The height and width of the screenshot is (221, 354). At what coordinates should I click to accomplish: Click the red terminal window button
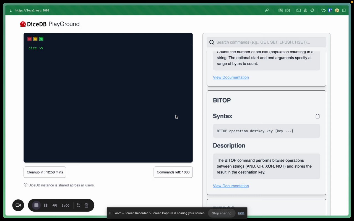tap(30, 39)
